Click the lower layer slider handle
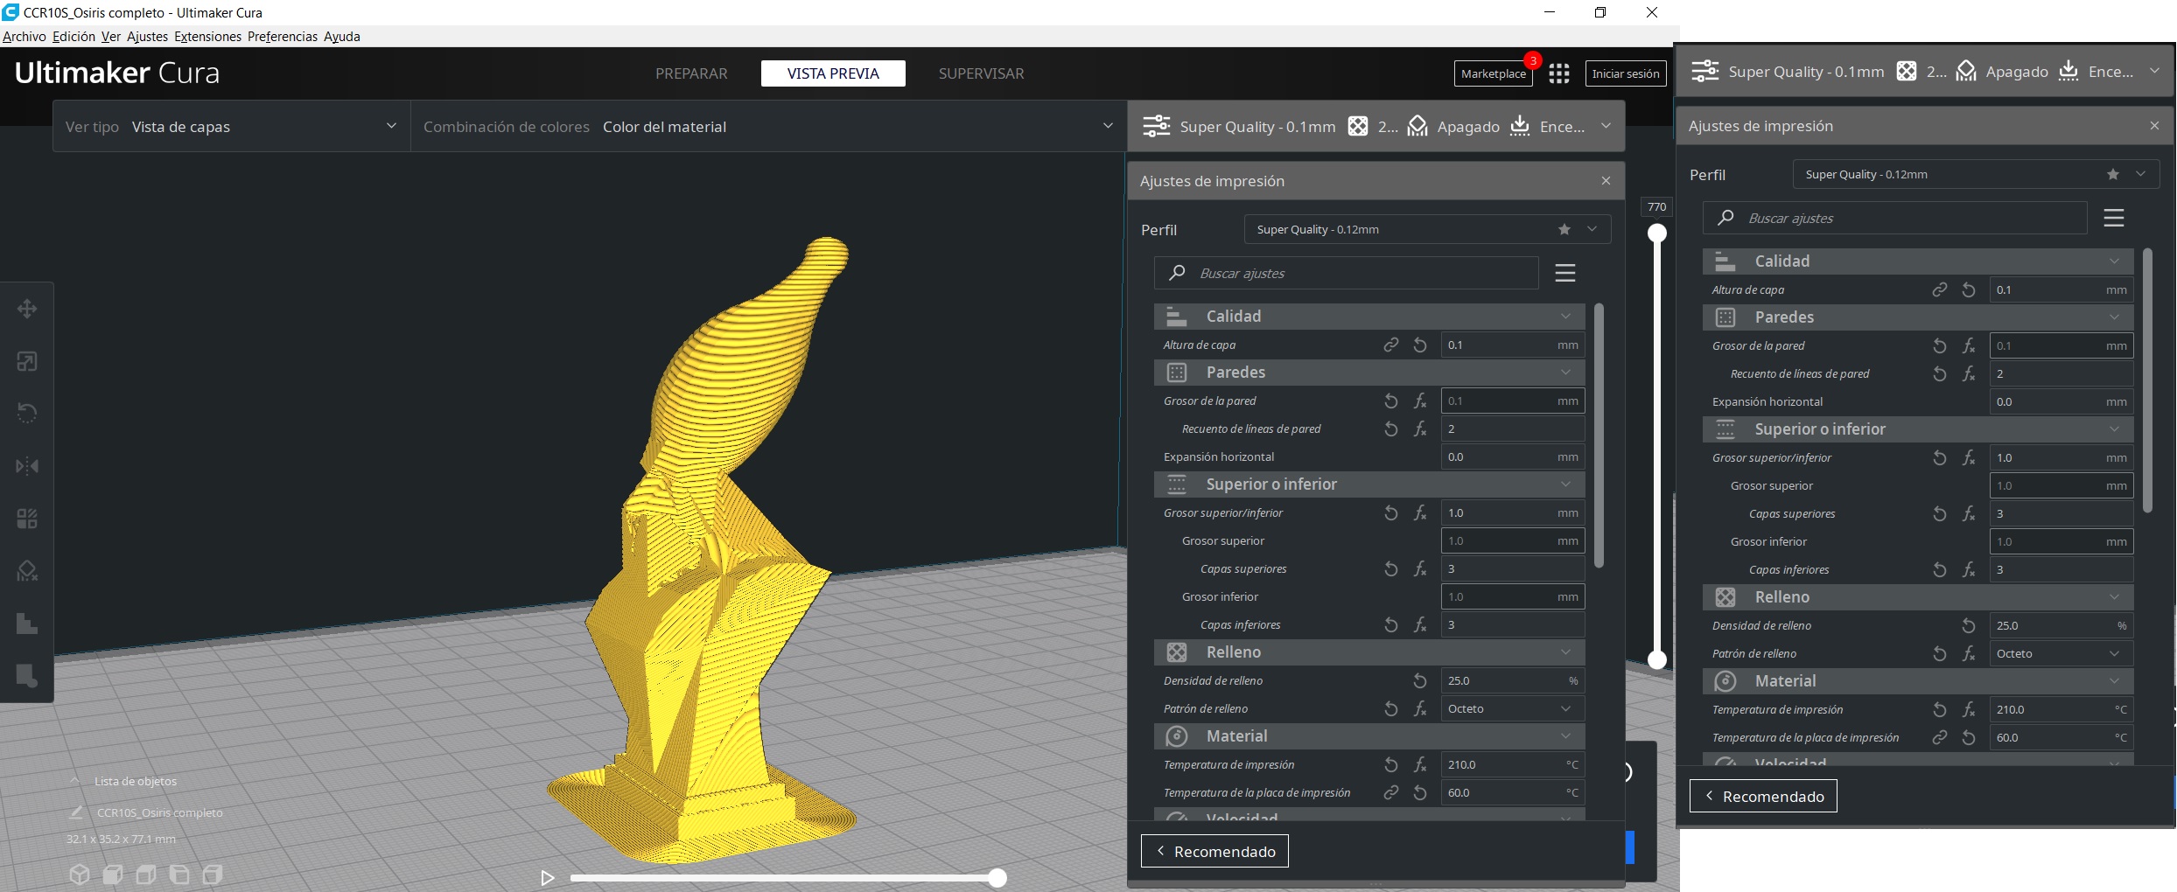 1656,660
